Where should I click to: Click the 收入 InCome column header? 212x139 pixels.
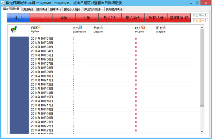click(x=140, y=29)
